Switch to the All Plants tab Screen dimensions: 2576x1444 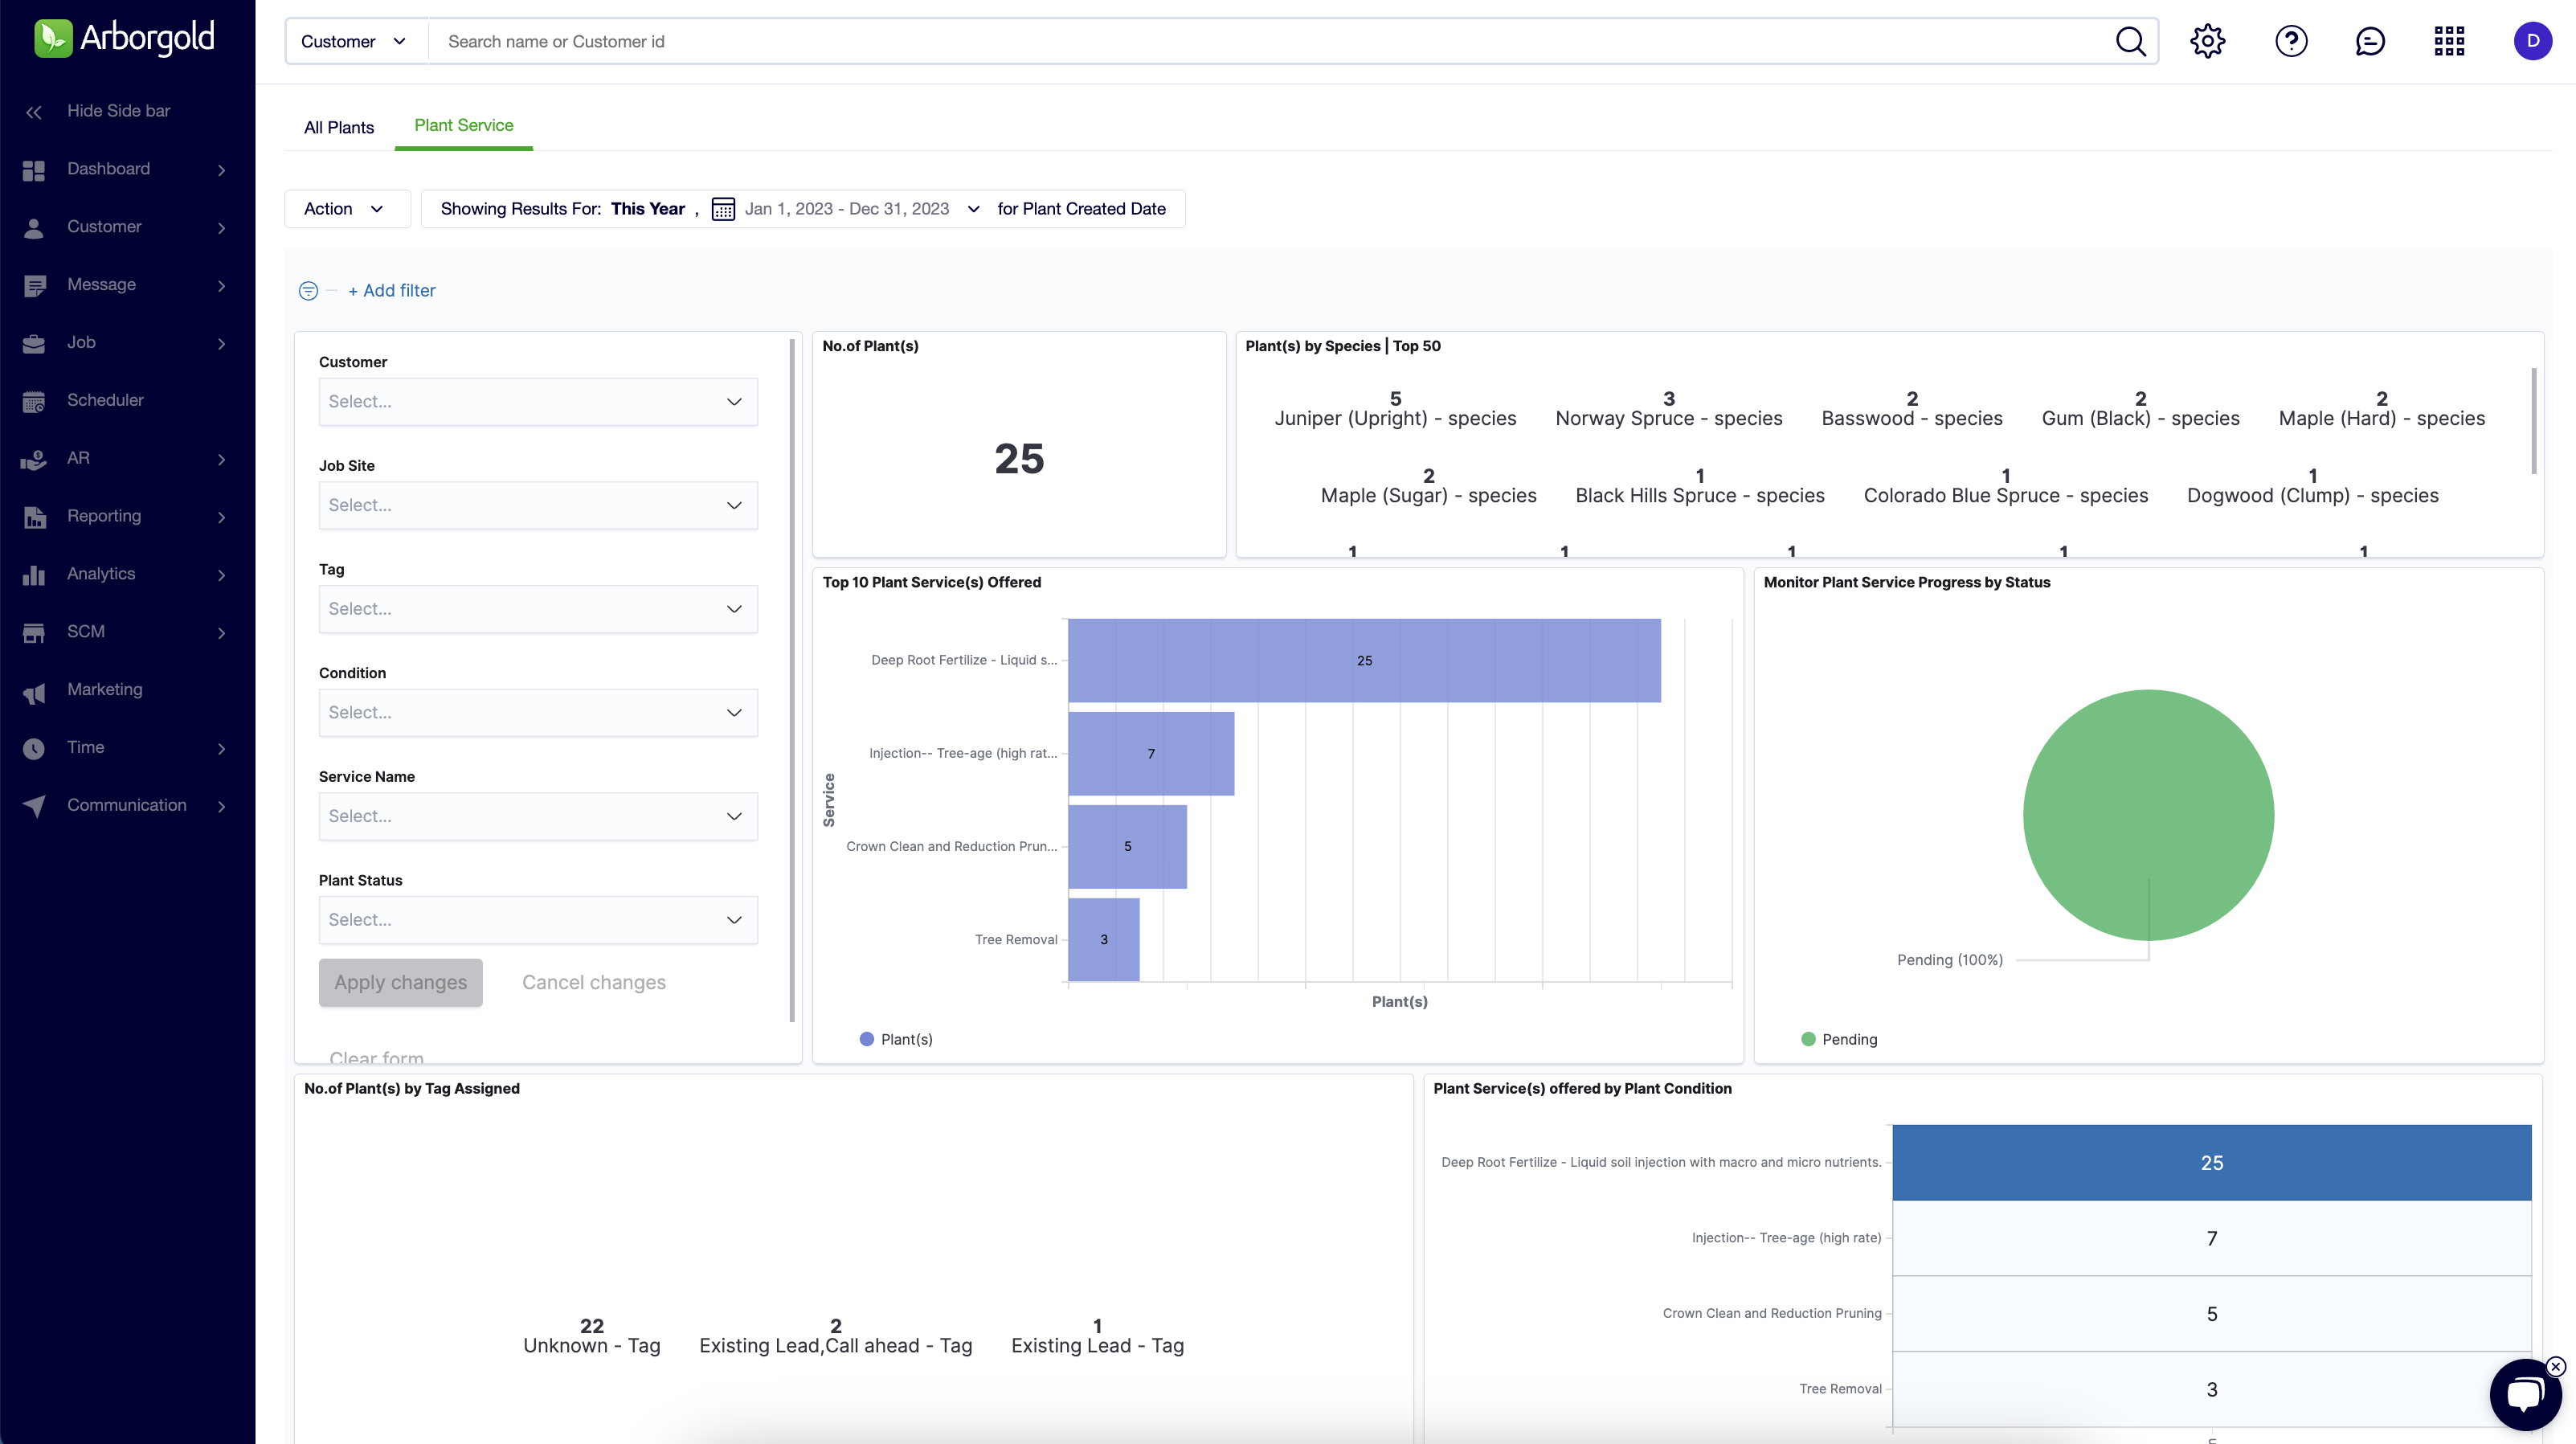coord(339,127)
